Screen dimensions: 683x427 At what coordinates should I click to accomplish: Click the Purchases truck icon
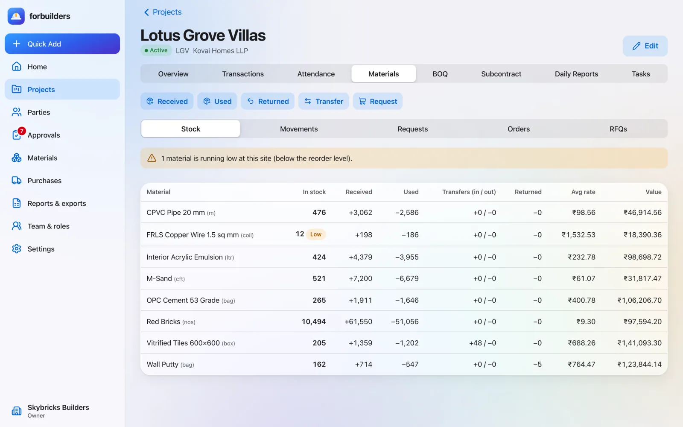17,181
